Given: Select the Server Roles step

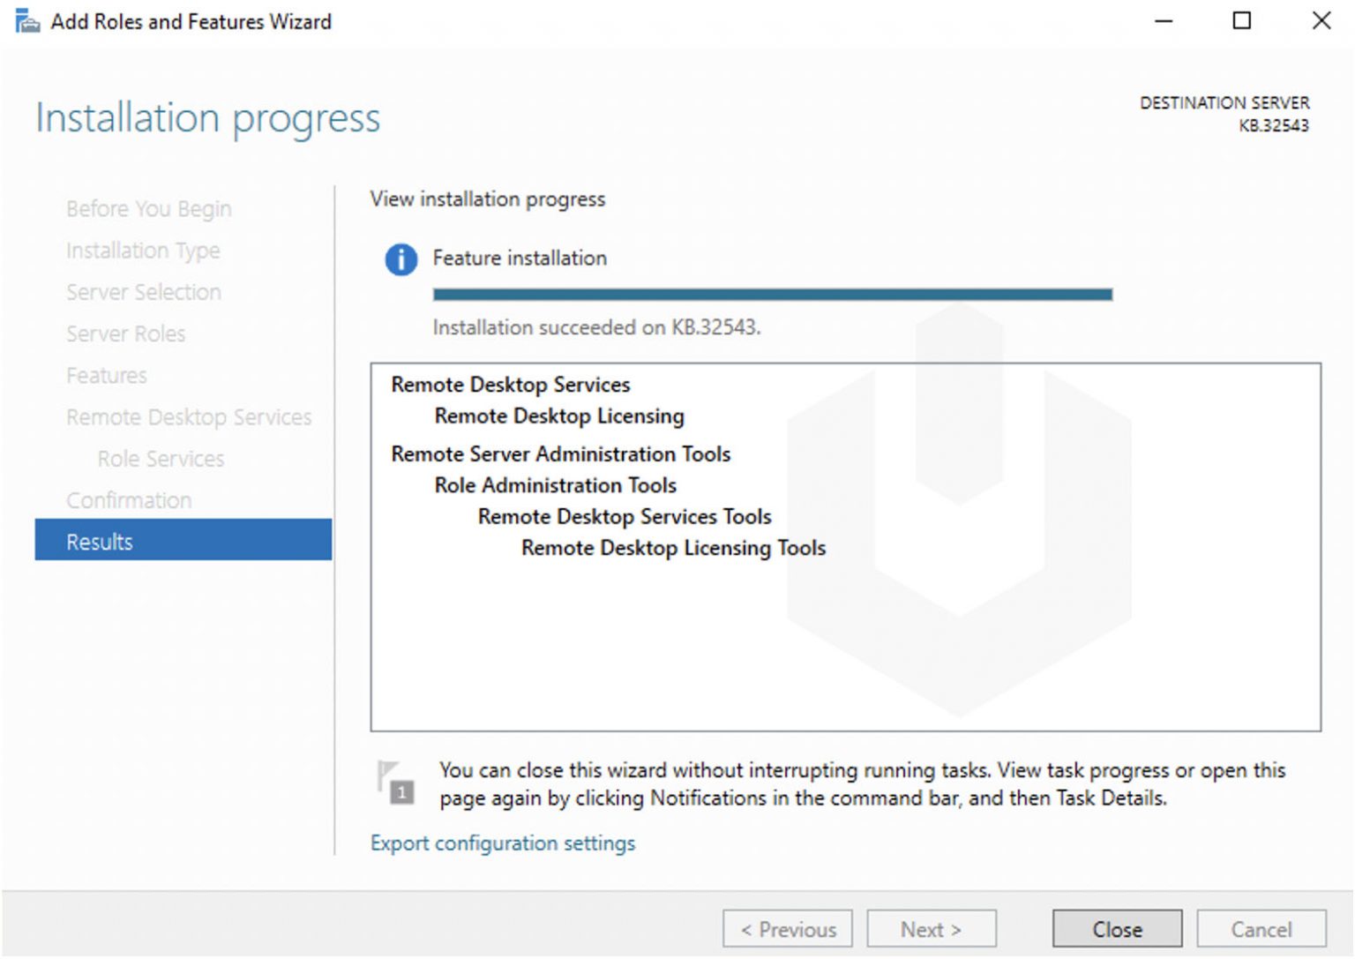Looking at the screenshot, I should (125, 333).
